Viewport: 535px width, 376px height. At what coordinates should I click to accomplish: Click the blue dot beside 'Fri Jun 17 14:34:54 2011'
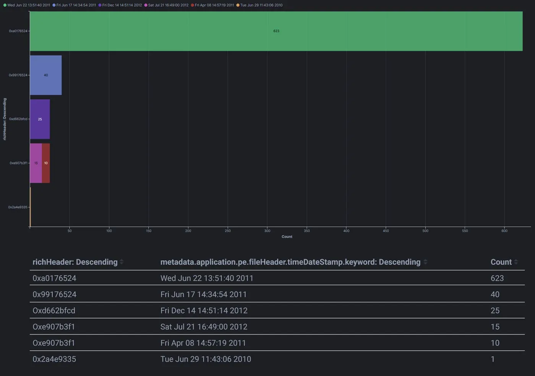click(x=53, y=5)
